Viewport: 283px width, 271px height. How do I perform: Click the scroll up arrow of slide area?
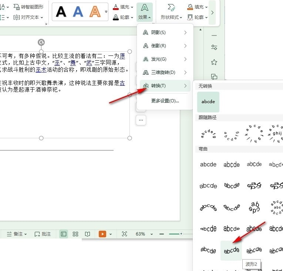click(x=201, y=30)
